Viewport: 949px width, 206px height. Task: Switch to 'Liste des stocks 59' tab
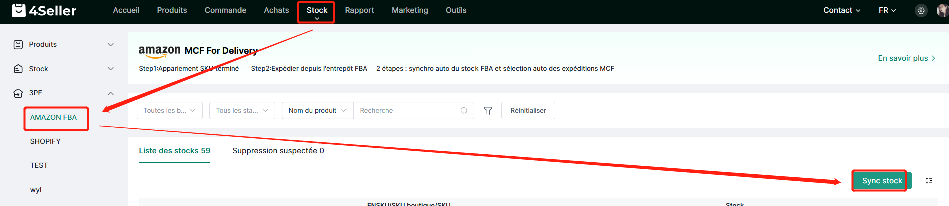pyautogui.click(x=174, y=151)
